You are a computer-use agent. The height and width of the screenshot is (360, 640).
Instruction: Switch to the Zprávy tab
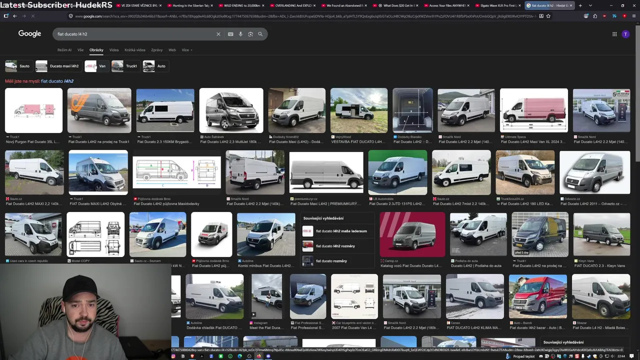point(157,50)
